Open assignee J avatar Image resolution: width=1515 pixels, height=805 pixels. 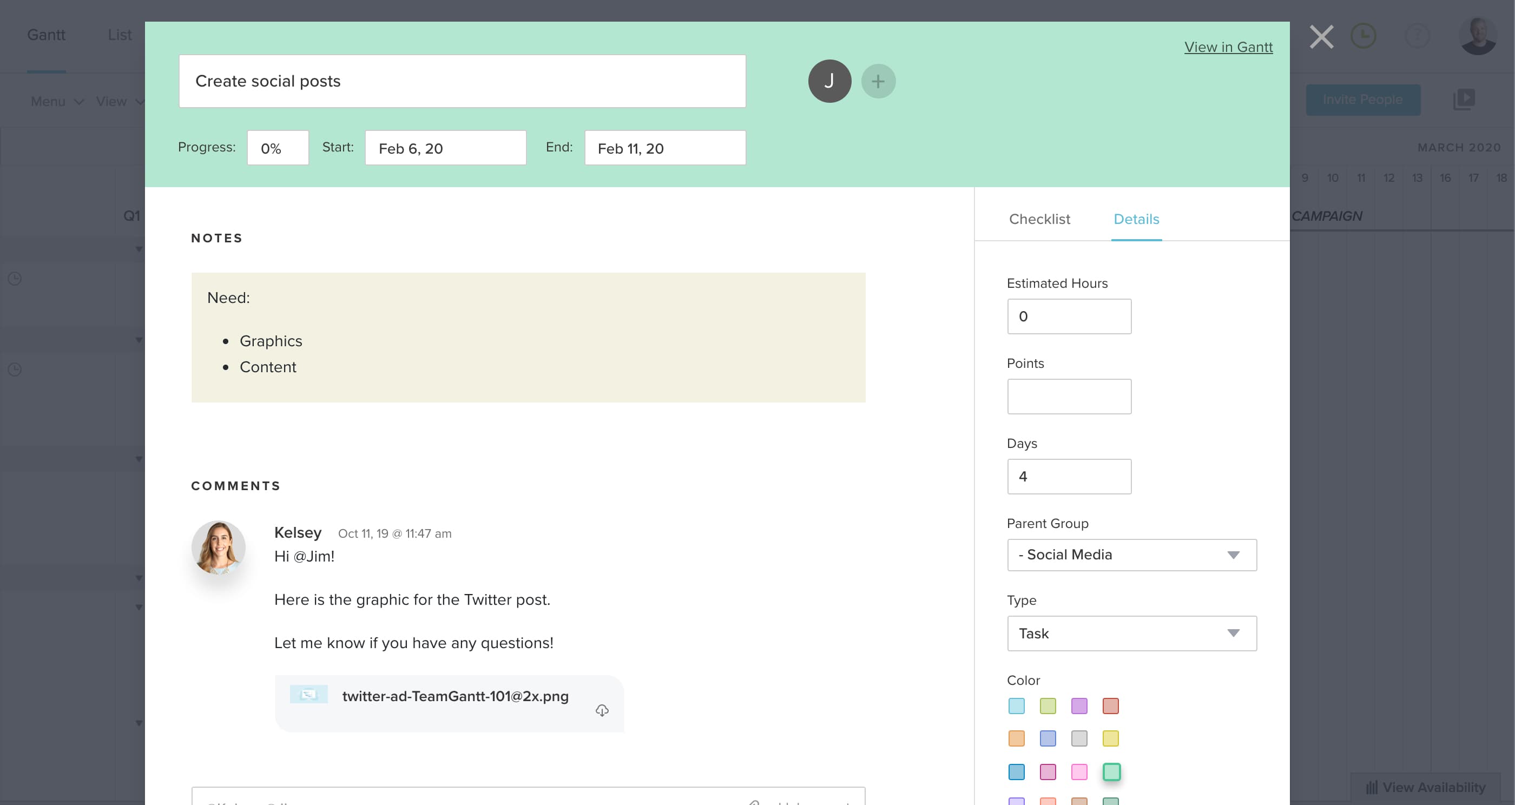click(829, 81)
